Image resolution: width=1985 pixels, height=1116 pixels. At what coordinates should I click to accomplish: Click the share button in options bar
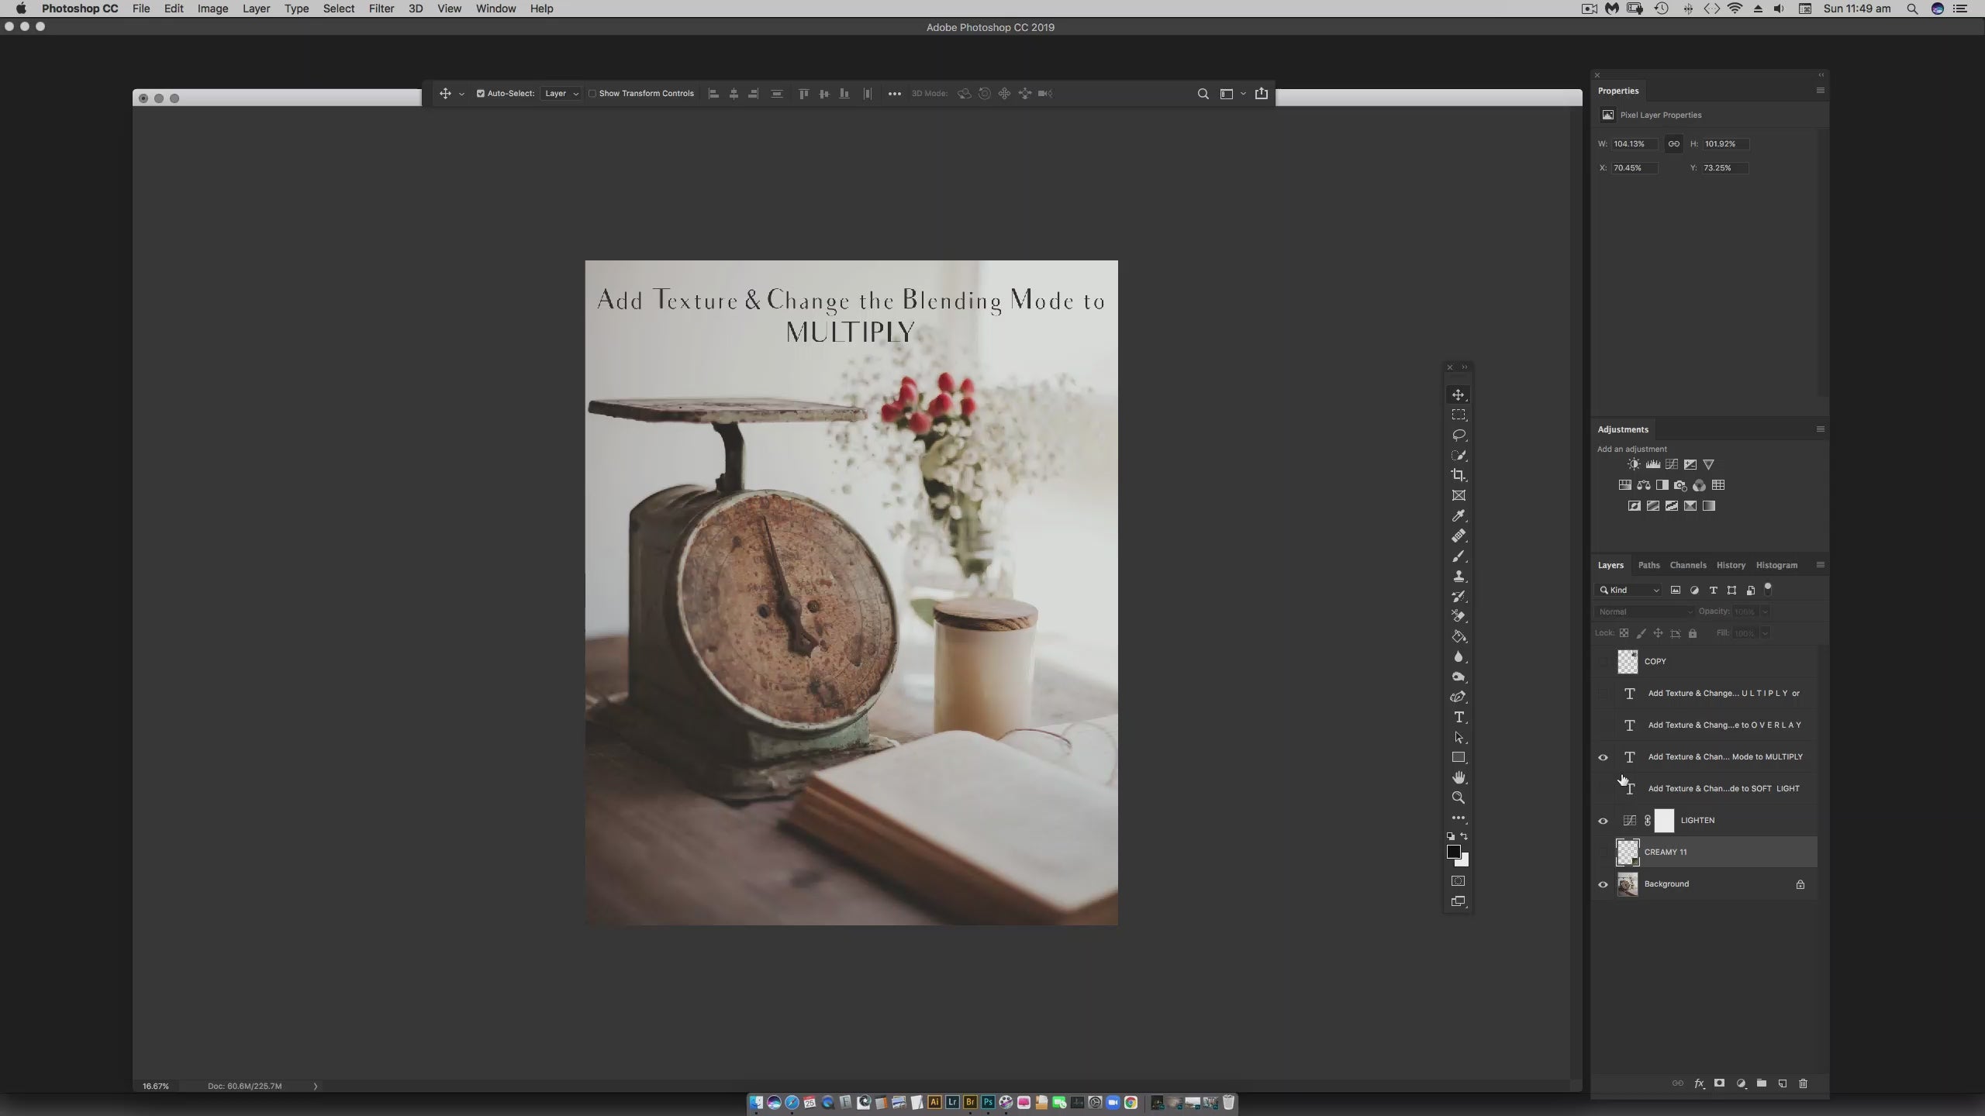[1262, 94]
